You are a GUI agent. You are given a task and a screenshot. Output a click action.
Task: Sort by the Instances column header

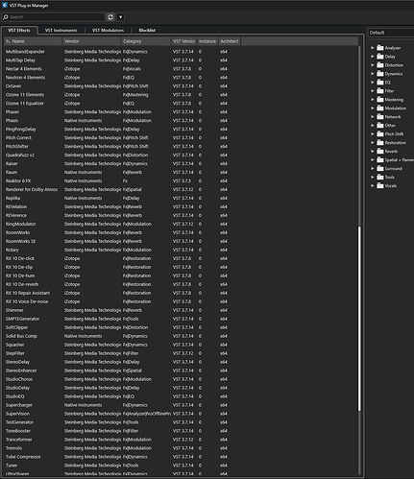pyautogui.click(x=207, y=41)
